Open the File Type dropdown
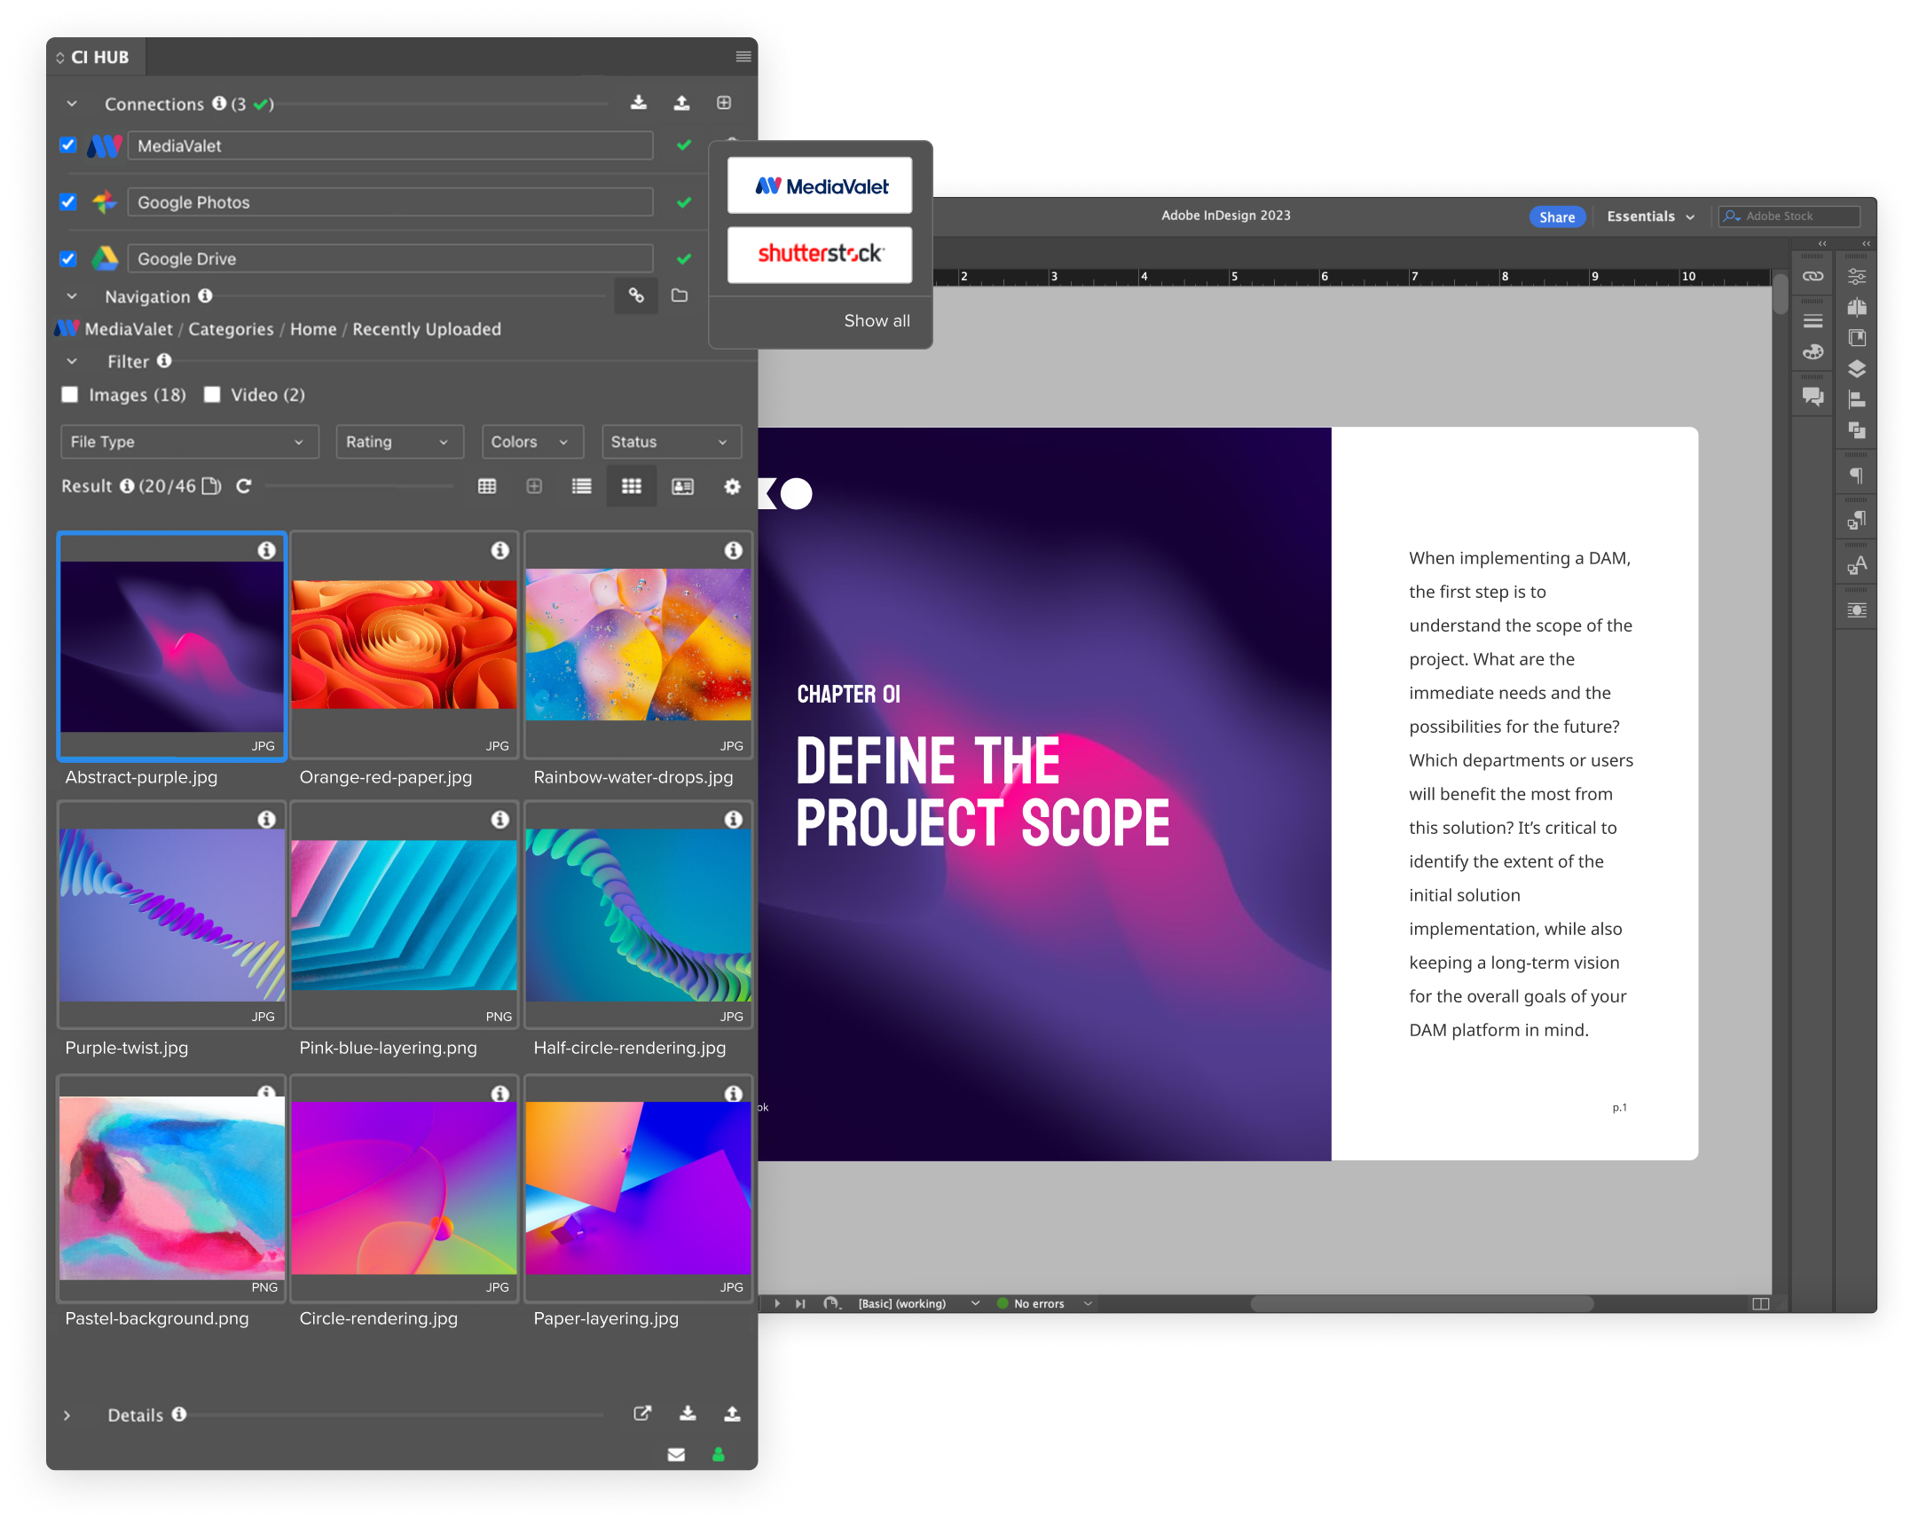This screenshot has height=1525, width=1911. coord(189,442)
